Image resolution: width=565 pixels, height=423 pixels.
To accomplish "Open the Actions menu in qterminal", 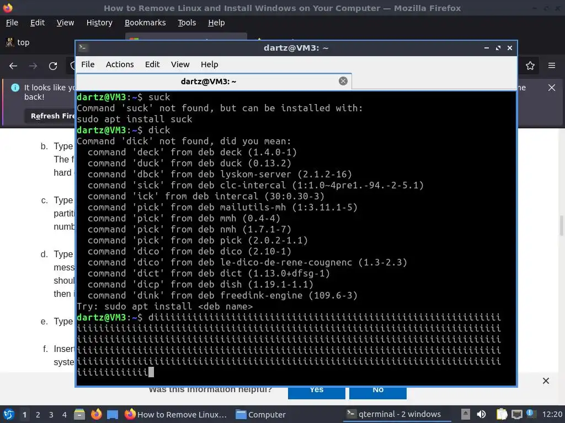I will 120,64.
